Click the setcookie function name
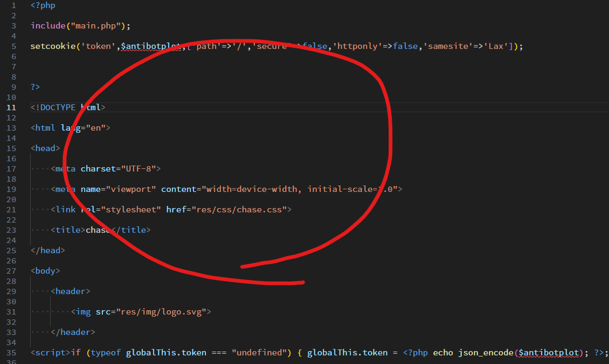The height and width of the screenshot is (364, 609). point(53,46)
